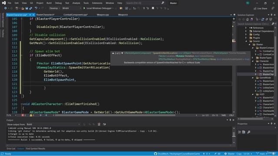Select the HUD folder in Solution Explorer
Image resolution: width=278 pixels, height=156 pixels.
click(261, 94)
